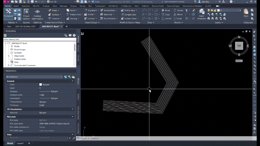Open Project Explorer from the ribbon
260x146 pixels.
(x=26, y=14)
